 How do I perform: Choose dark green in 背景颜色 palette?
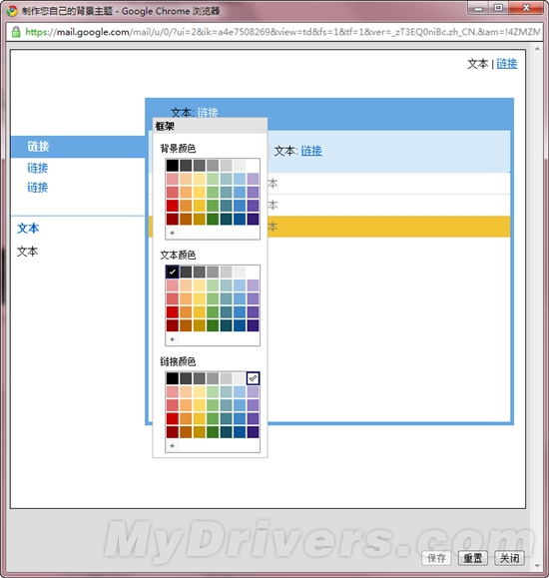(213, 219)
